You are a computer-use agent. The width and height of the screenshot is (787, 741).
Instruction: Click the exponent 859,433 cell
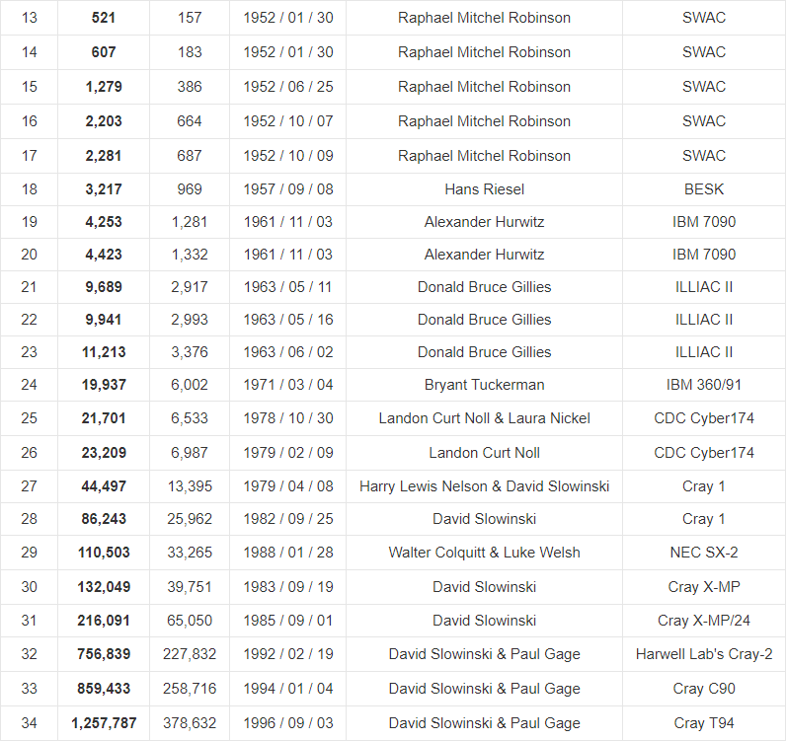pyautogui.click(x=104, y=689)
